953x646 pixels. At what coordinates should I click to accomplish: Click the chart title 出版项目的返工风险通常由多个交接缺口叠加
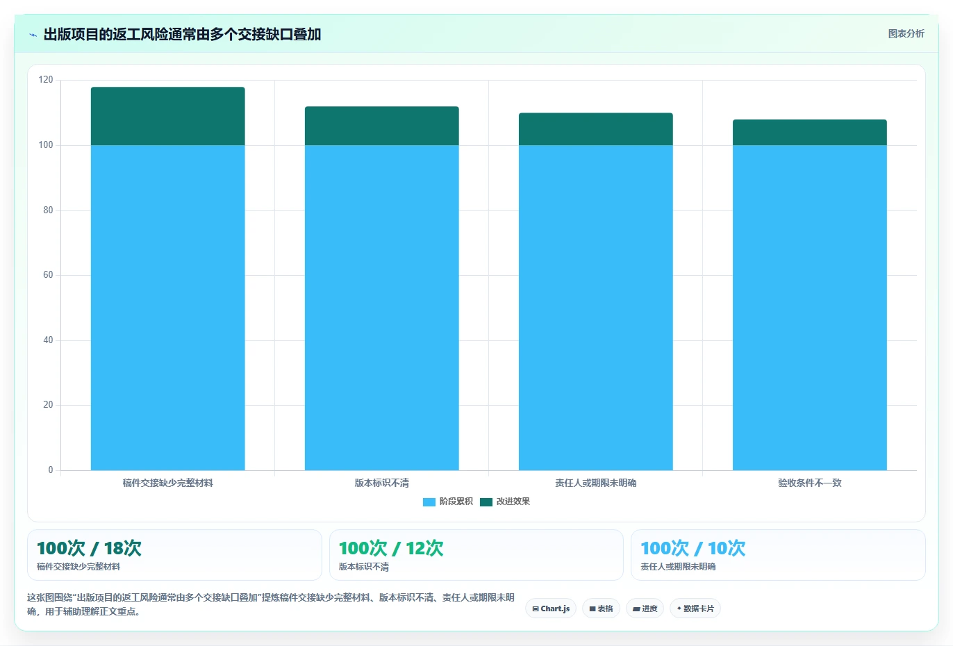pyautogui.click(x=182, y=34)
